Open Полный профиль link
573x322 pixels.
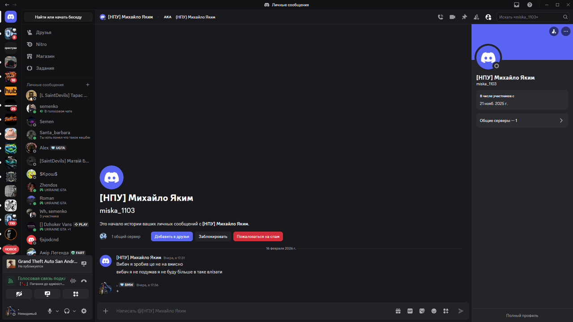pyautogui.click(x=522, y=315)
